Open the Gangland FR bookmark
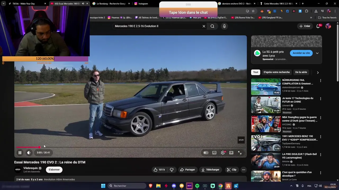The width and height of the screenshot is (339, 190). [270, 18]
